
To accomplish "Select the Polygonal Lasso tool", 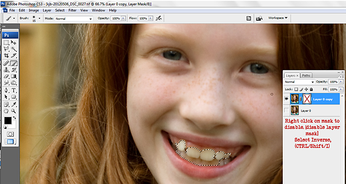I will [6, 49].
